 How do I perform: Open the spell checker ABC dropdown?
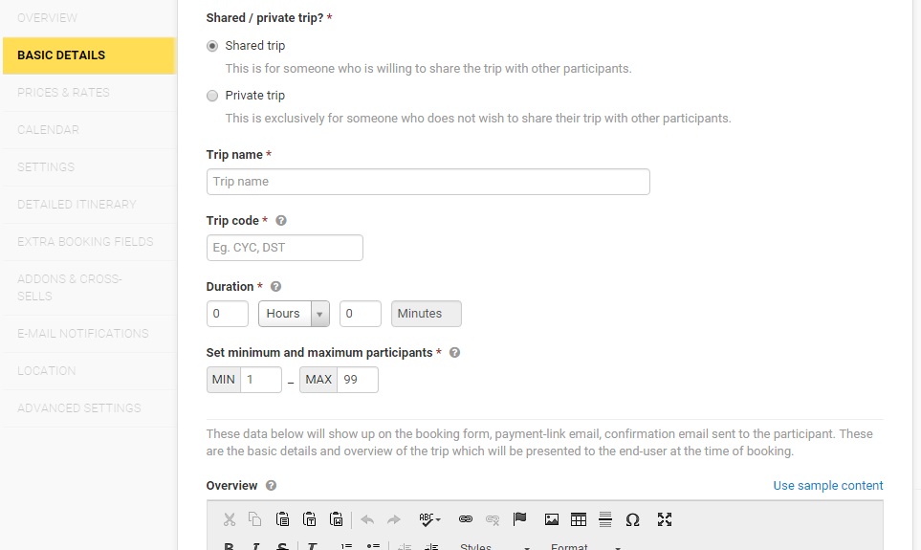click(429, 519)
